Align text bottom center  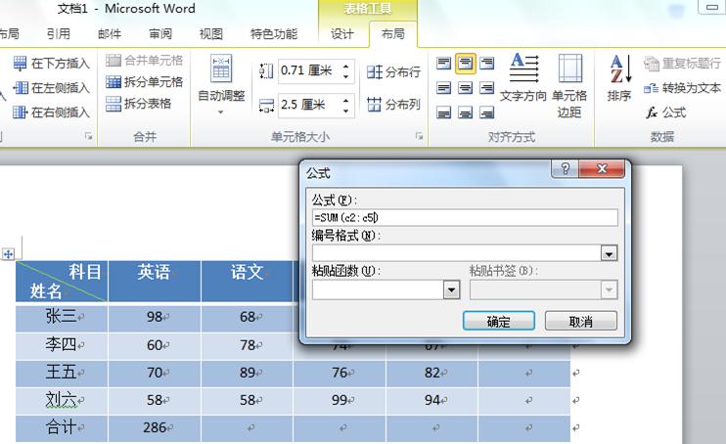click(465, 112)
